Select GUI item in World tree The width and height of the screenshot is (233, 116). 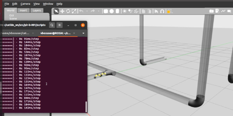[12, 15]
